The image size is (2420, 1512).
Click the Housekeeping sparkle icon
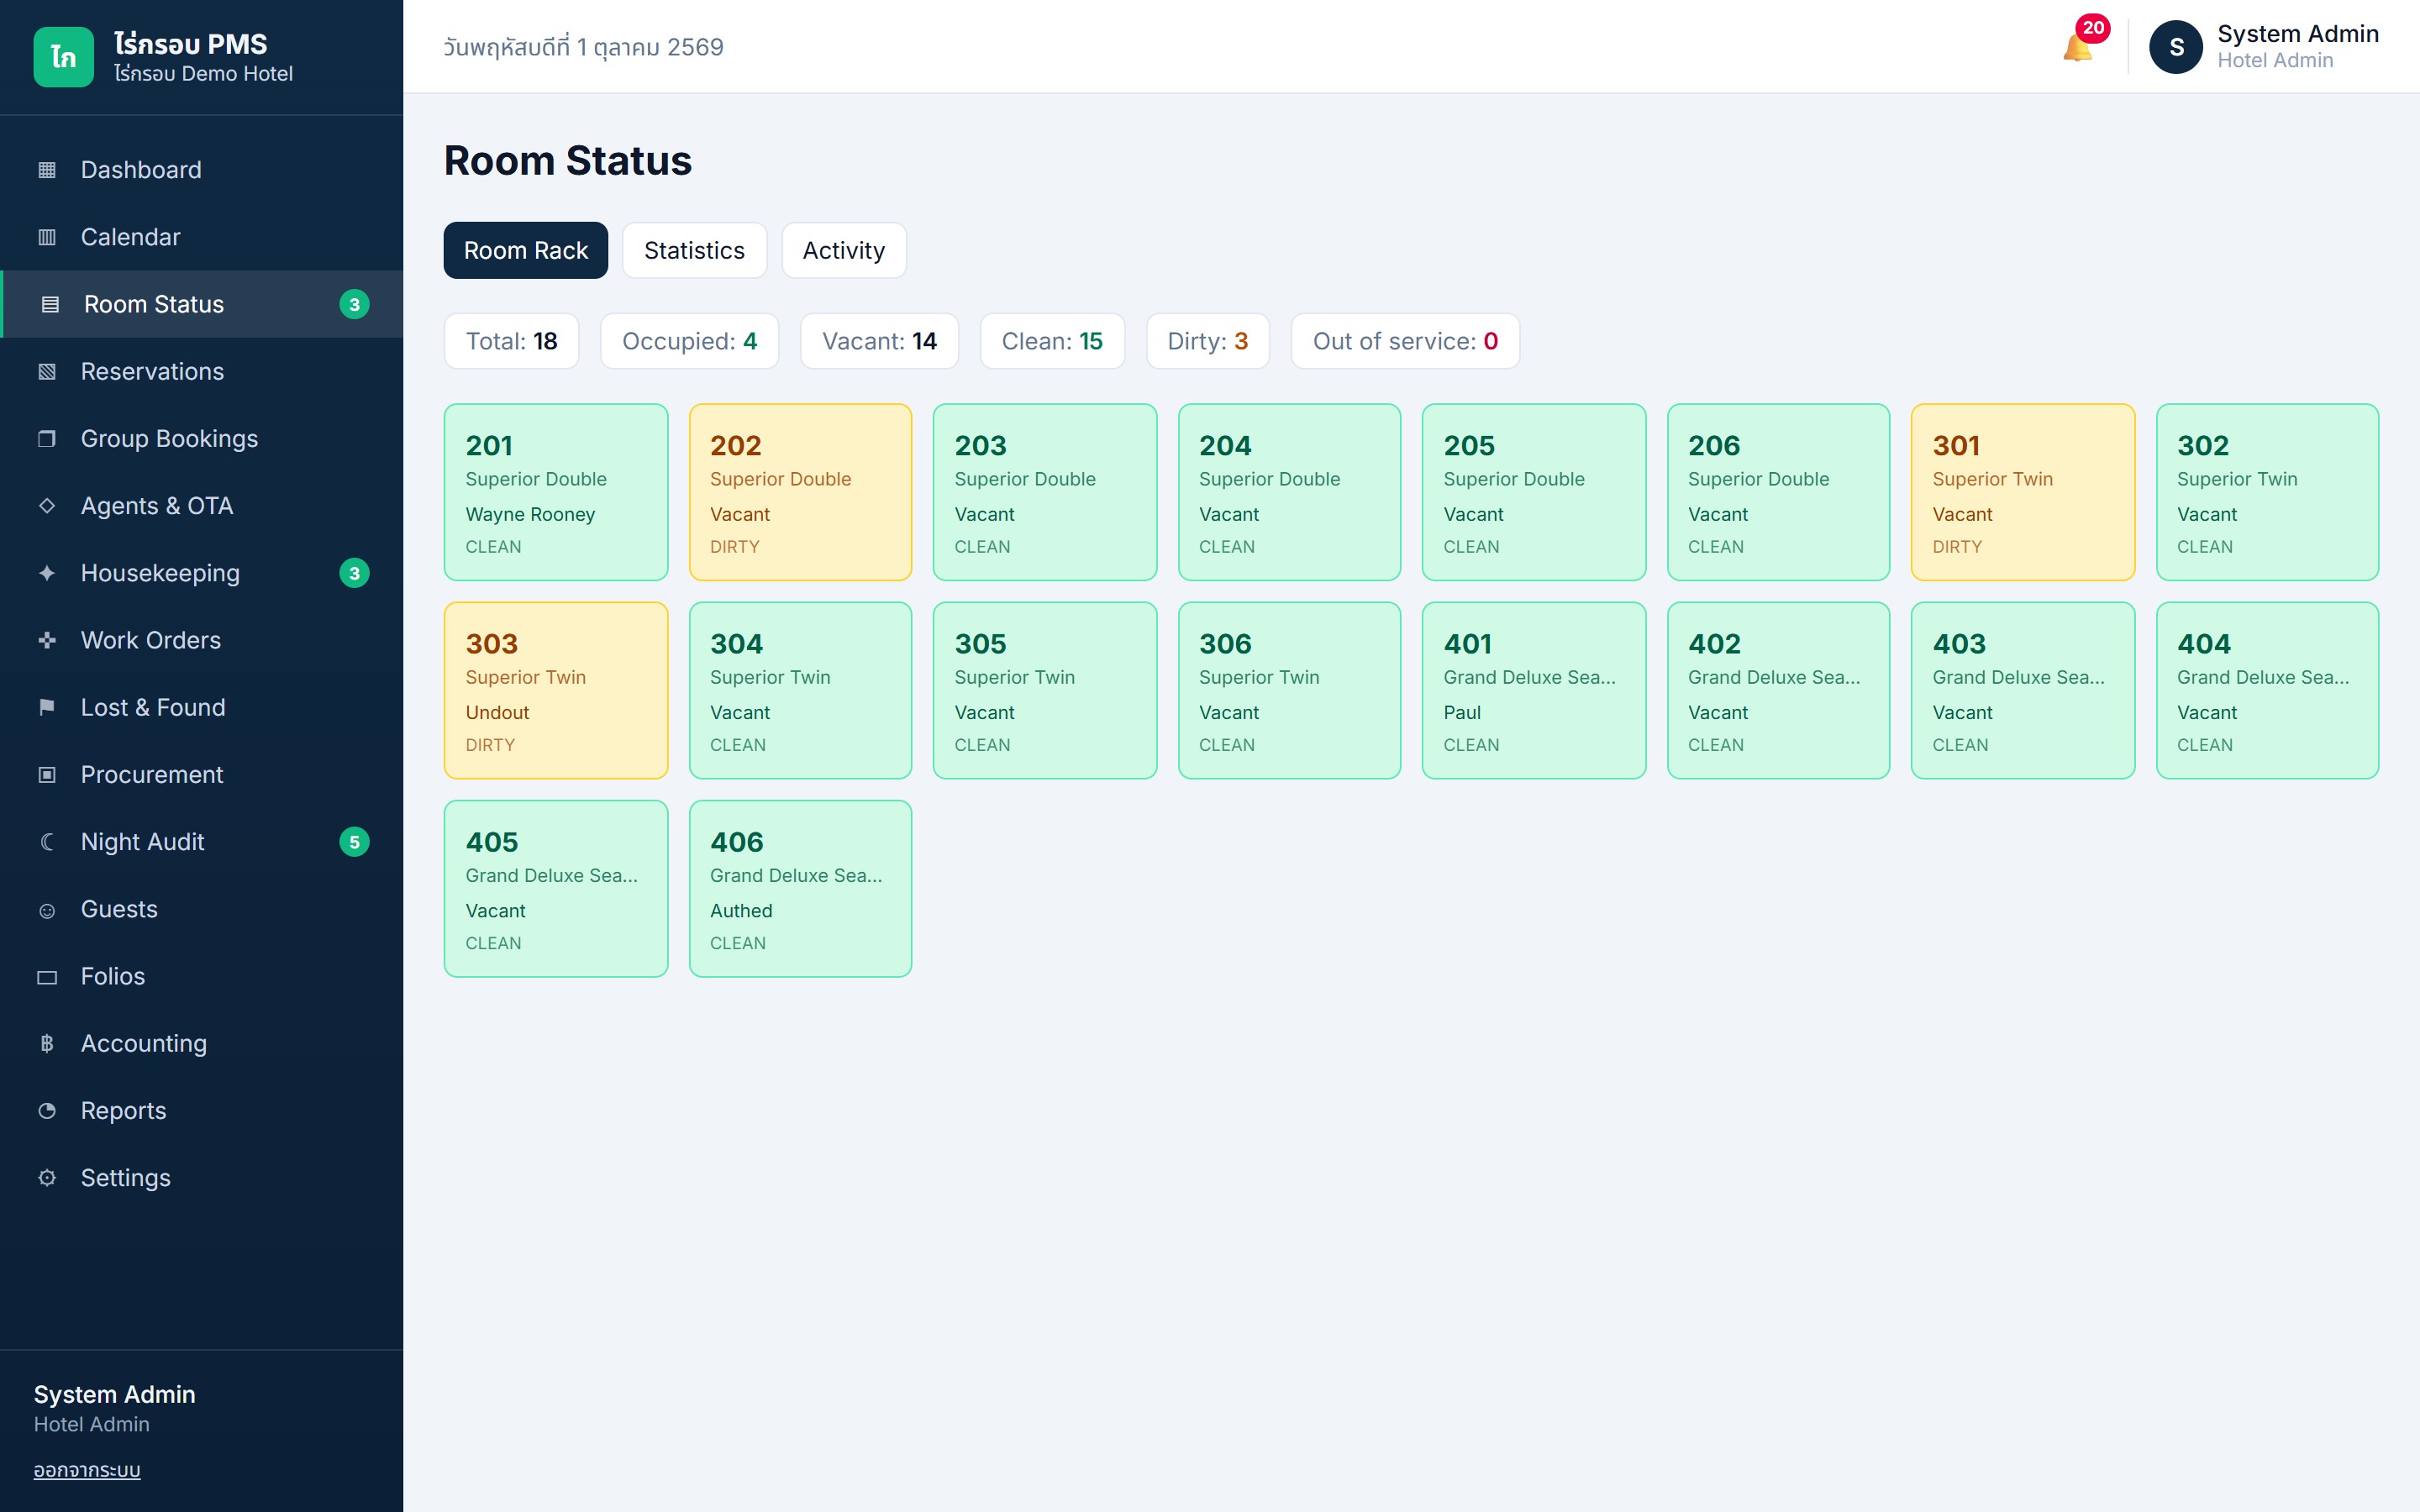click(47, 573)
